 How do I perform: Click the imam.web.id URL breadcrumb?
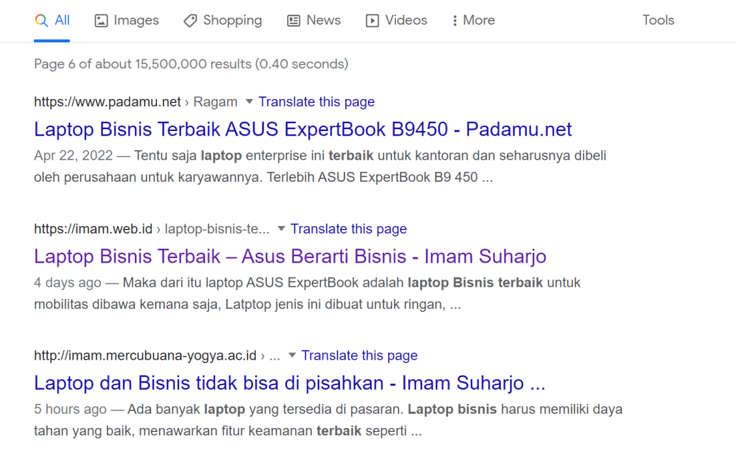[93, 229]
